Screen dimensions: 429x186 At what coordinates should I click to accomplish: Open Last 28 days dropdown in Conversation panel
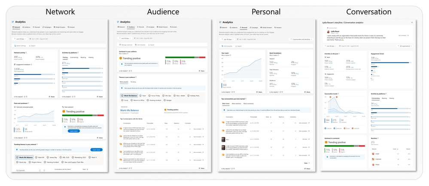pos(330,46)
